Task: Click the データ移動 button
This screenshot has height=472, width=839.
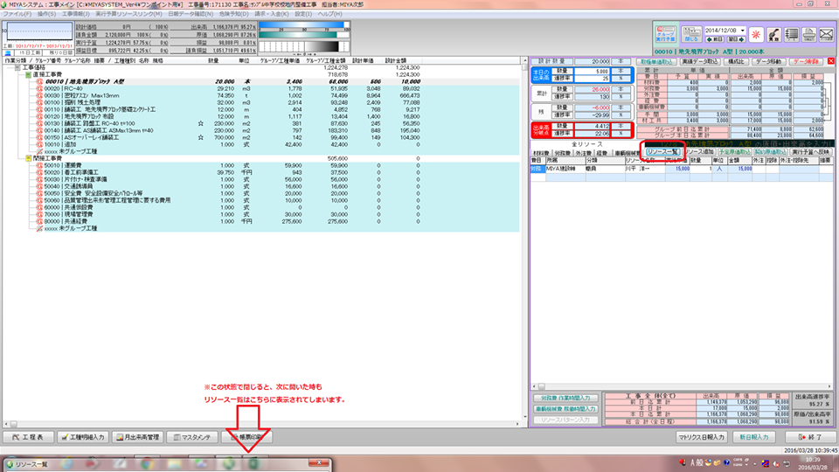Action: [769, 61]
